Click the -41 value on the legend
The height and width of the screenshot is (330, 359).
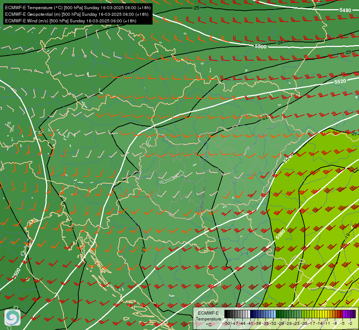[x=250, y=323]
